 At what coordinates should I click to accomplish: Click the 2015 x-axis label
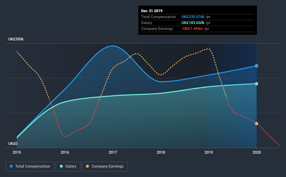click(17, 152)
